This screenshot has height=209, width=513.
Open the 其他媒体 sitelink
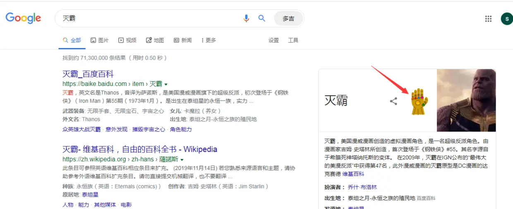(105, 205)
